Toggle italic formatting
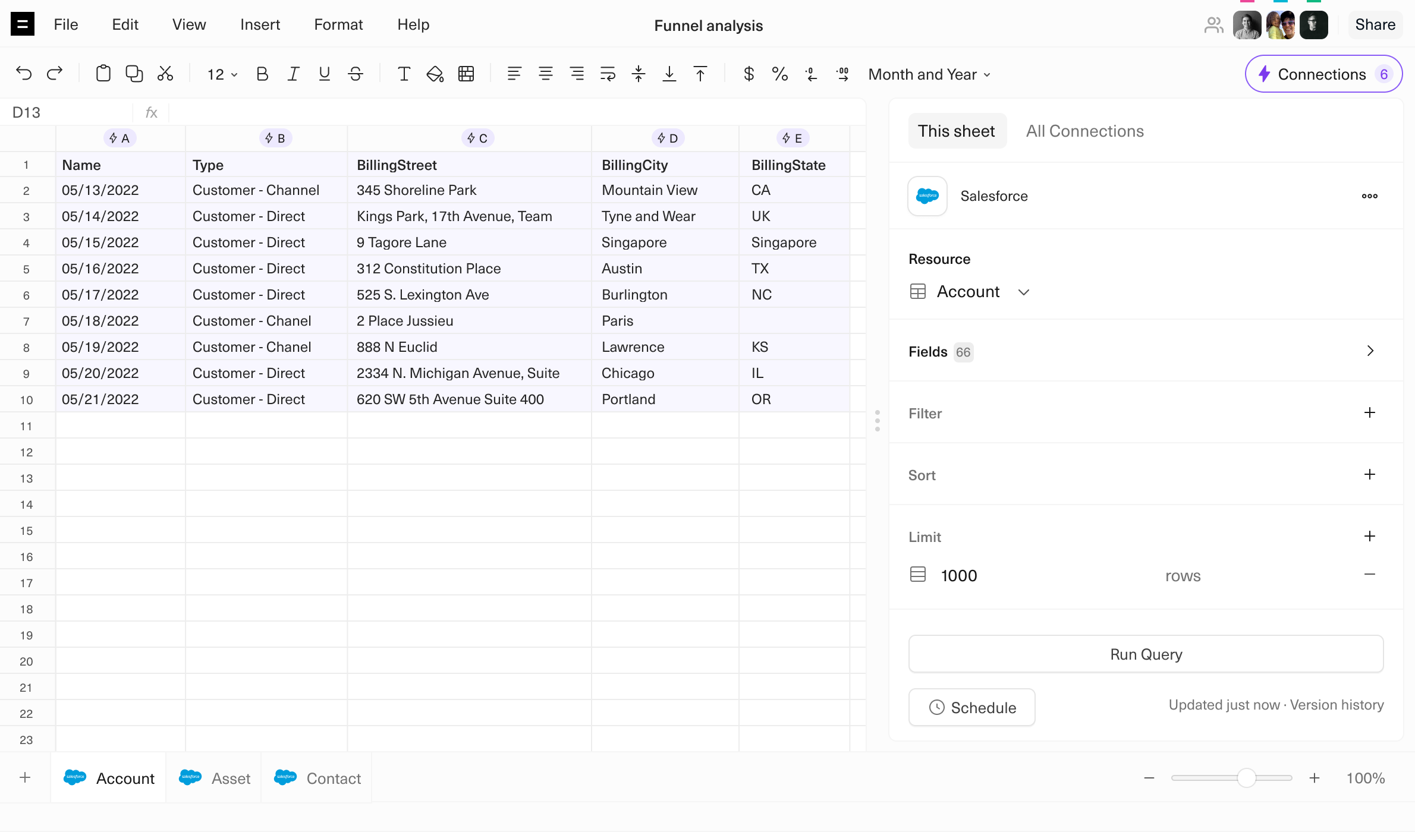1415x832 pixels. [293, 74]
